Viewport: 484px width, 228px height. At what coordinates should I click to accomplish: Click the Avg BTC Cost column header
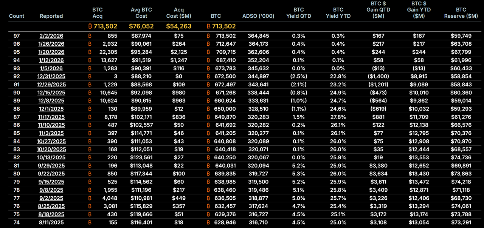tap(141, 13)
